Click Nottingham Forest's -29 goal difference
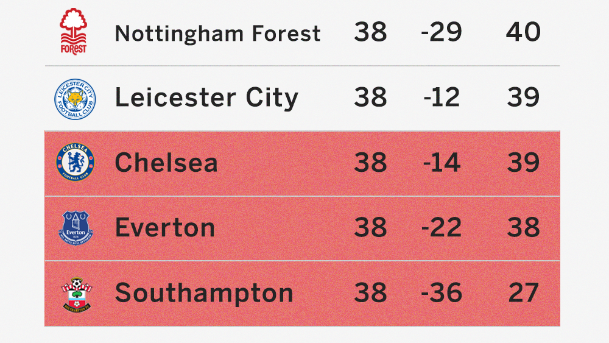The width and height of the screenshot is (609, 343). [442, 32]
